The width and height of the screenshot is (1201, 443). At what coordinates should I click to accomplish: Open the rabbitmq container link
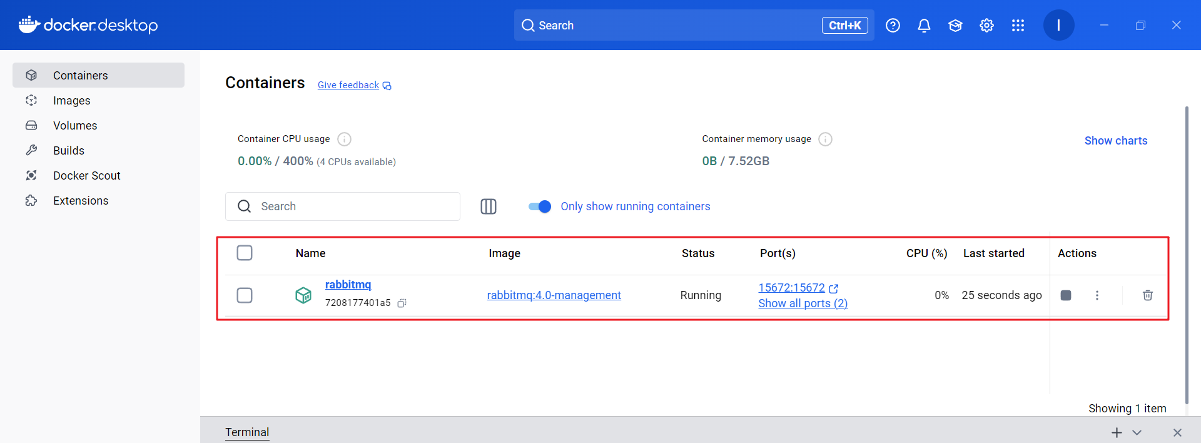coord(348,285)
